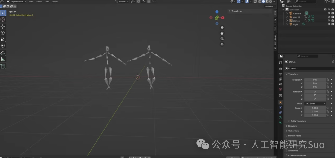Open the Object Constraints properties tab
Image resolution: width=335 pixels, height=158 pixels.
[280, 113]
